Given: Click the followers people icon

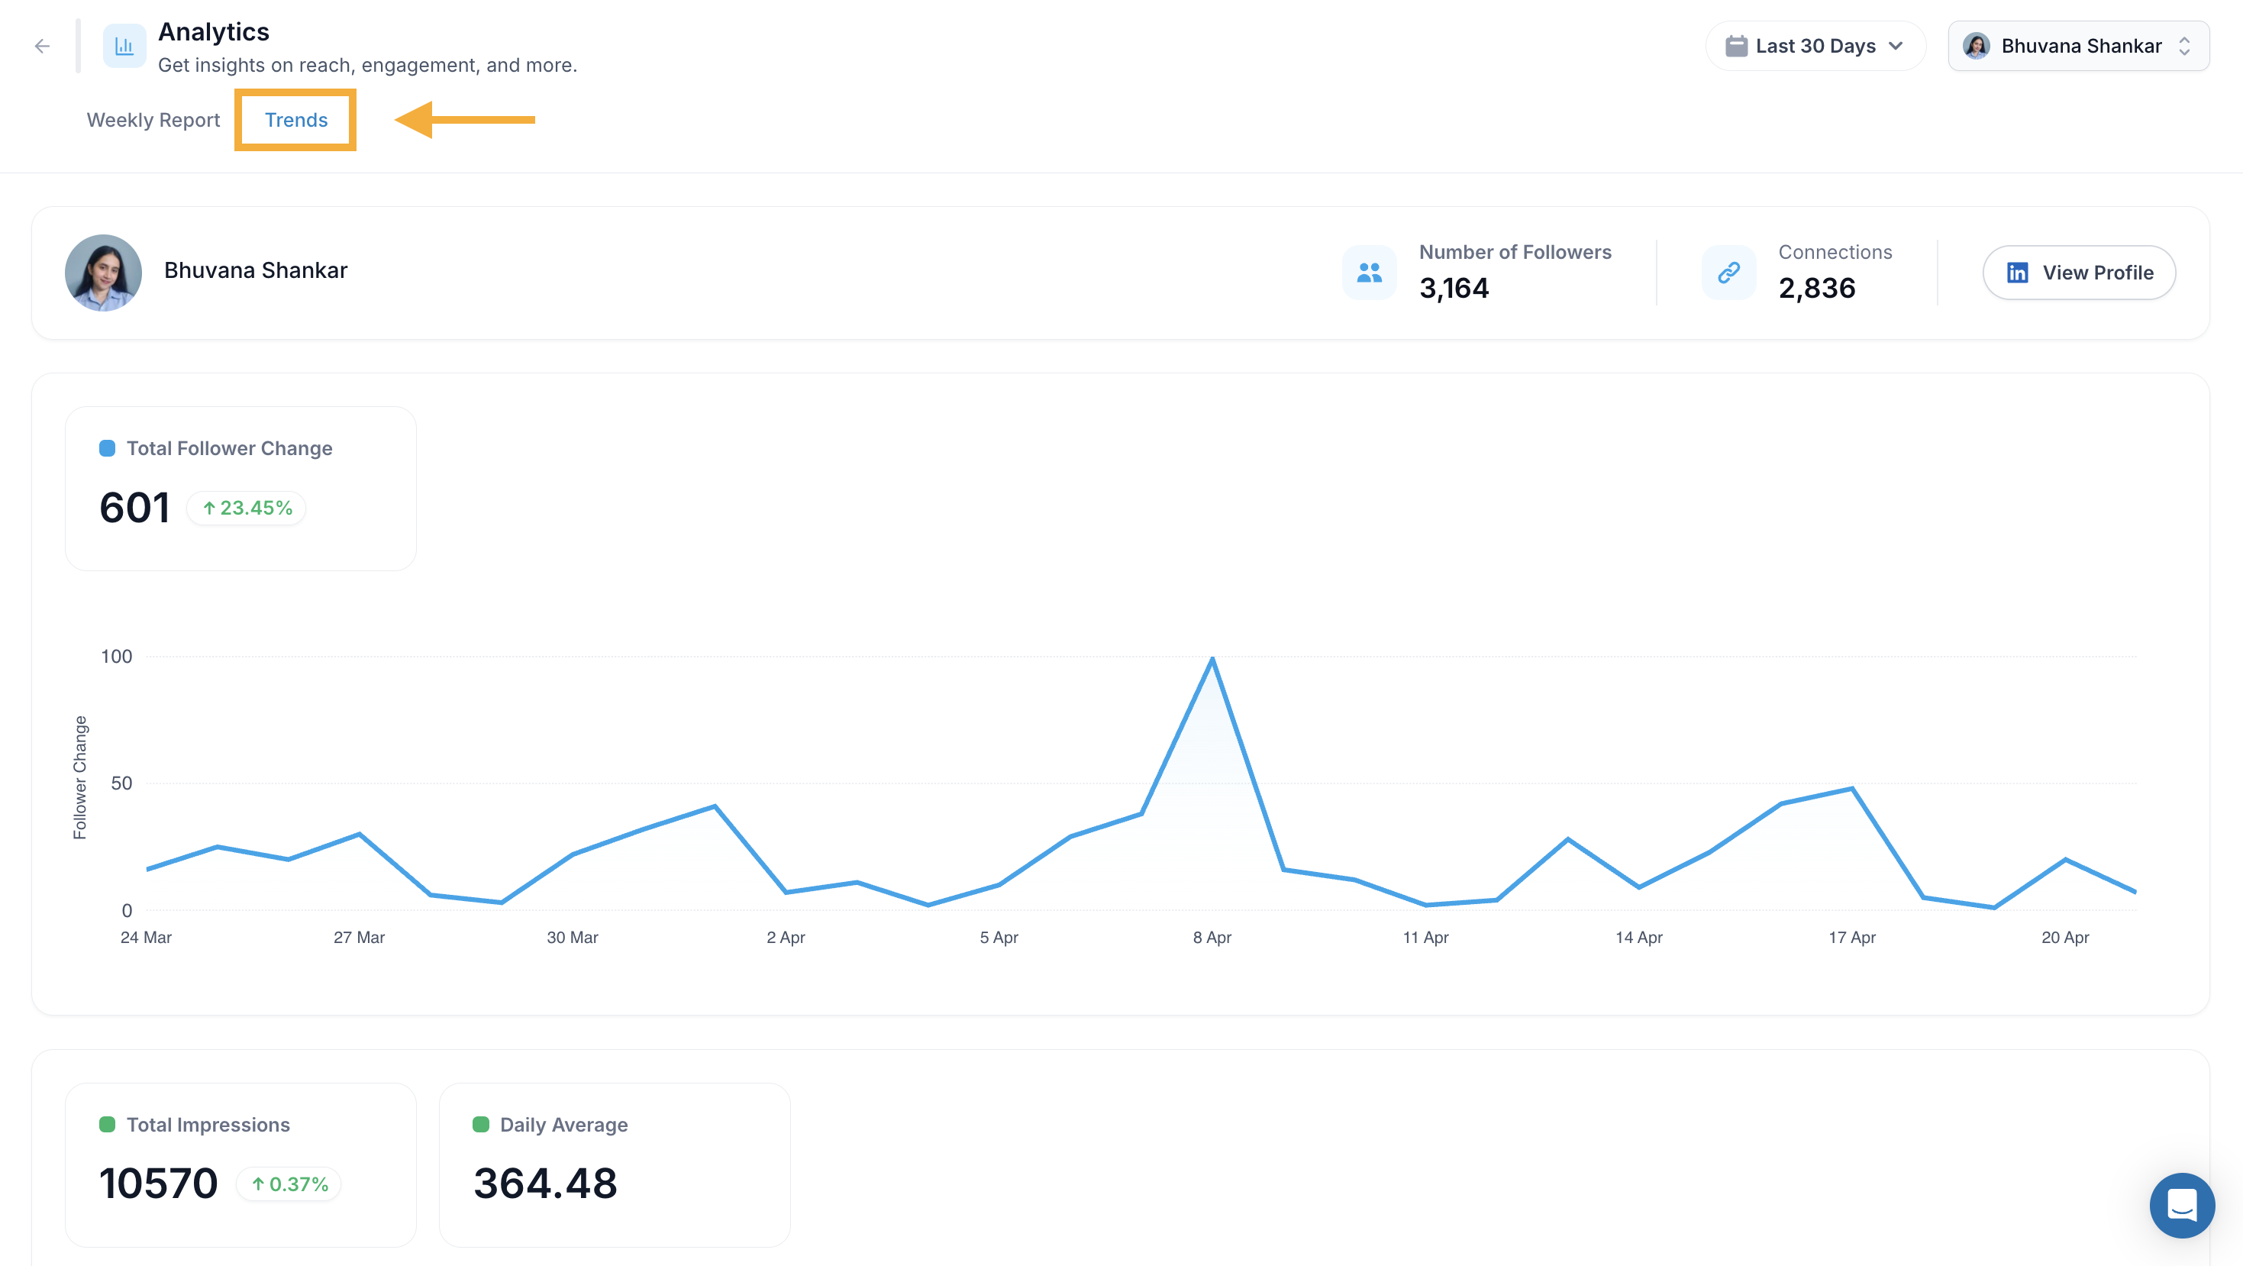Looking at the screenshot, I should [x=1370, y=273].
